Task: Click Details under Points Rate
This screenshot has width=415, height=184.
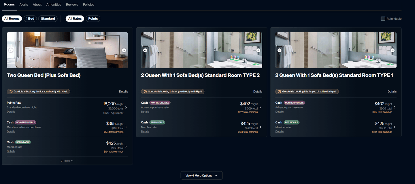Action: point(11,112)
